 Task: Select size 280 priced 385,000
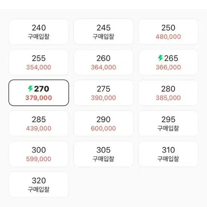[x=168, y=93]
